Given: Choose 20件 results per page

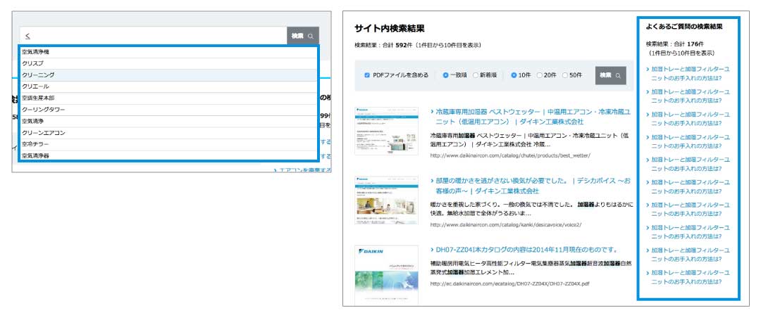Looking at the screenshot, I should coord(540,75).
